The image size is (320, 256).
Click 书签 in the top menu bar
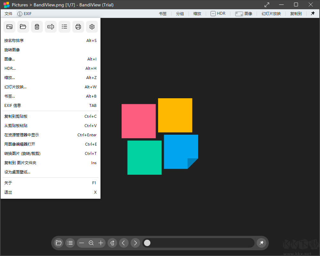[x=163, y=14]
